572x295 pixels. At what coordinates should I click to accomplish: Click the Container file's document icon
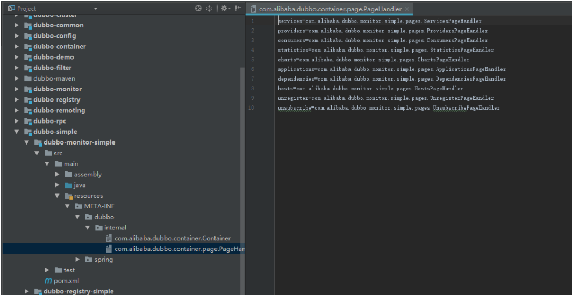pyautogui.click(x=109, y=238)
